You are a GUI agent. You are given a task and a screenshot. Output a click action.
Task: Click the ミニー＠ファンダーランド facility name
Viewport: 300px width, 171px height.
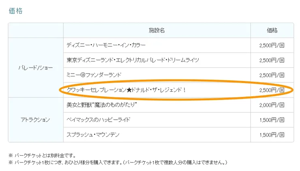coord(94,75)
